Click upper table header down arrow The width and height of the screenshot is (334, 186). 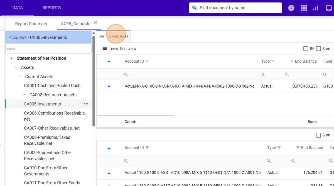point(109,62)
